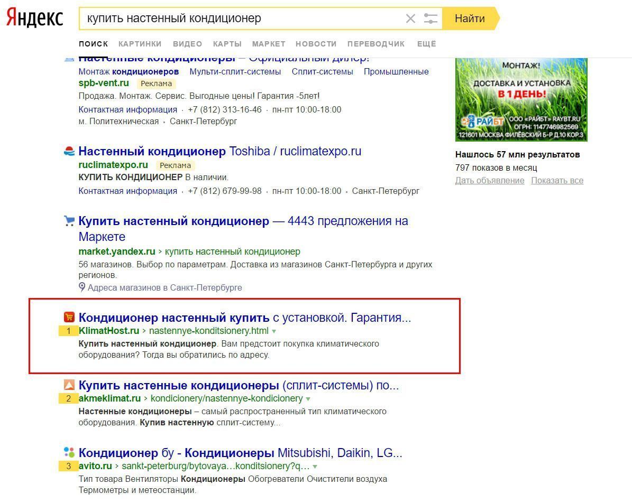Screen dimensions: 632x503
Task: Click the akmeklimat orange favicon
Action: [69, 385]
